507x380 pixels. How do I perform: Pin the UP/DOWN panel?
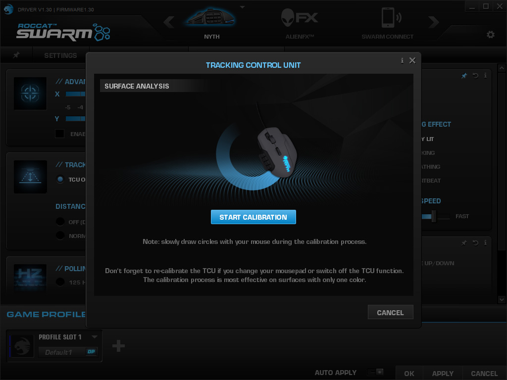pos(464,242)
